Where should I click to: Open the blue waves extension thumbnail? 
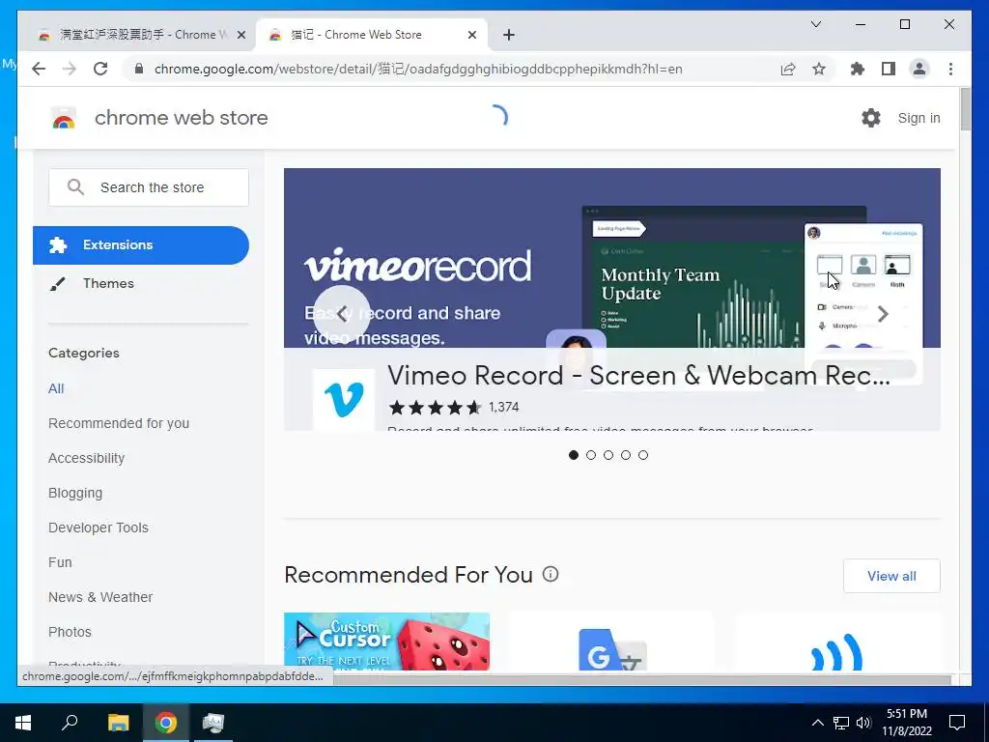click(x=837, y=642)
